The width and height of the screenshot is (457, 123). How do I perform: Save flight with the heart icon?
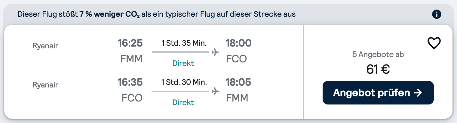click(434, 44)
